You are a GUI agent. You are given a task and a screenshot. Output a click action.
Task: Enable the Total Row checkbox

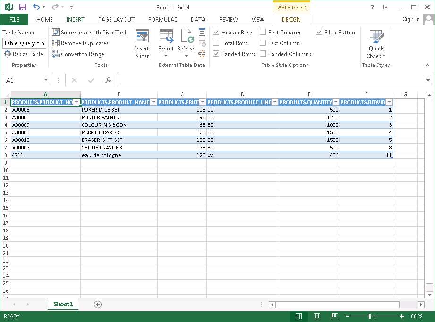[x=216, y=43]
